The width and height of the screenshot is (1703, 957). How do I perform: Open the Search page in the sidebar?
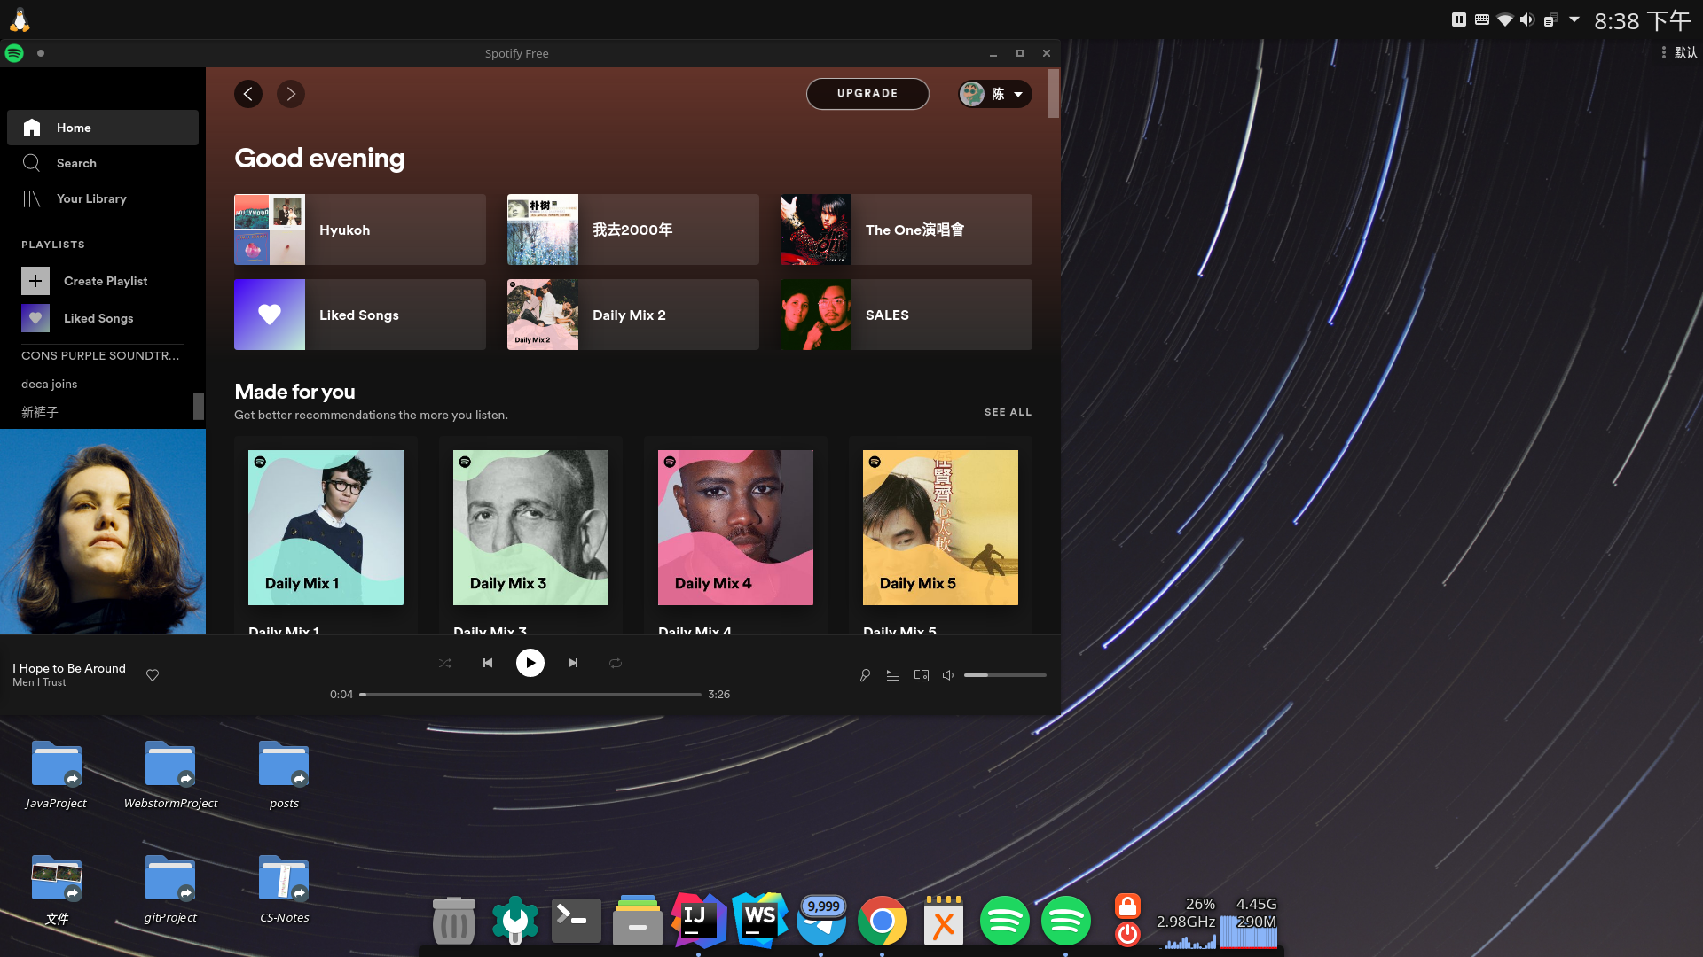76,163
